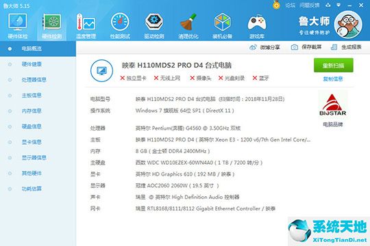Open 其他硬件 sidebar item

point(32,174)
